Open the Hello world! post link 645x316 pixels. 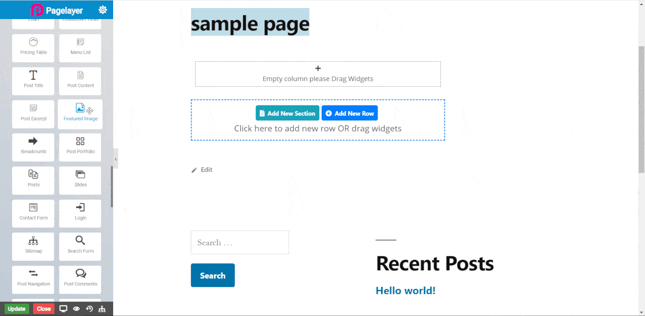pos(405,290)
